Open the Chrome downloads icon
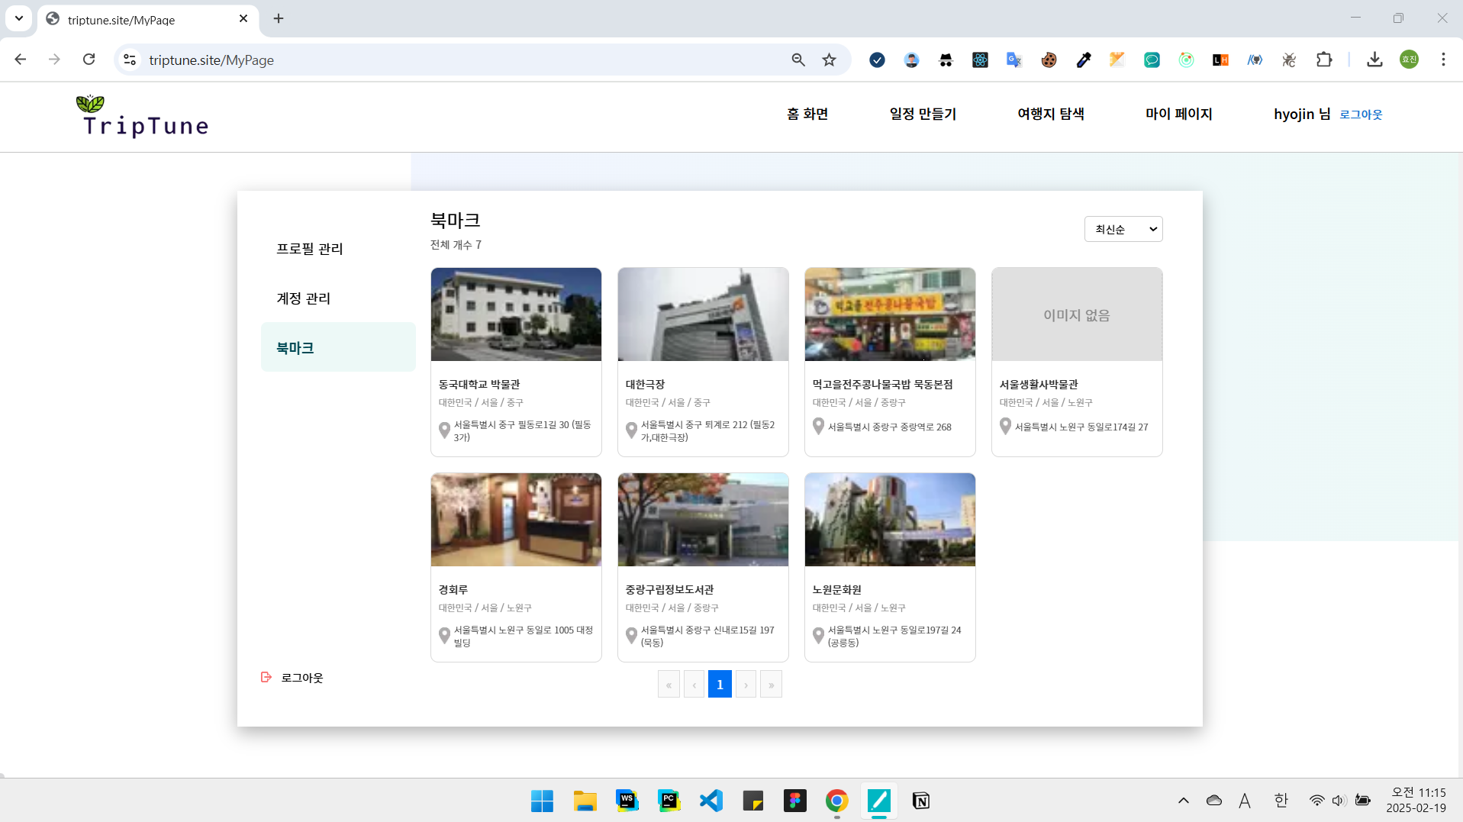Image resolution: width=1463 pixels, height=822 pixels. point(1374,60)
